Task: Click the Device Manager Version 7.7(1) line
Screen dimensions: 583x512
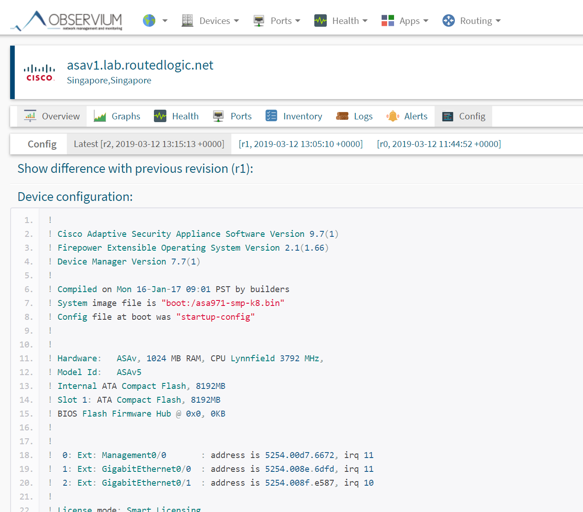Action: tap(124, 262)
